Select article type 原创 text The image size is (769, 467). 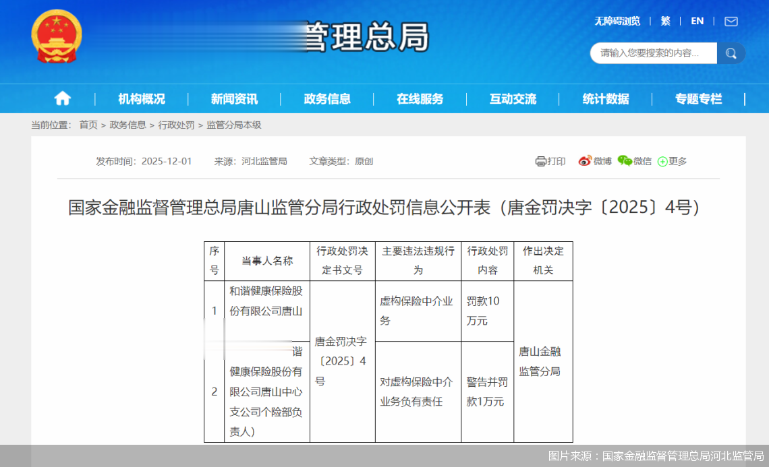pyautogui.click(x=364, y=161)
